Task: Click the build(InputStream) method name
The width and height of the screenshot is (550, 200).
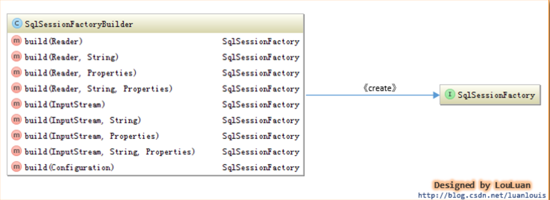Action: point(65,104)
